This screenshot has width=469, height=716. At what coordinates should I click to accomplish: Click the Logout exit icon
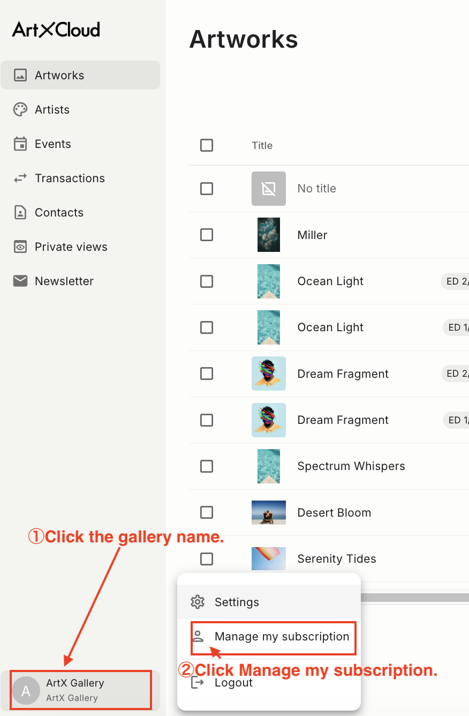pyautogui.click(x=198, y=682)
